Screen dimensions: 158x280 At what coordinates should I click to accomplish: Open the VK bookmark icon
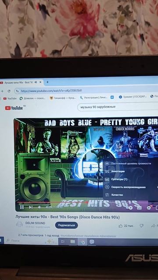(x=112, y=97)
